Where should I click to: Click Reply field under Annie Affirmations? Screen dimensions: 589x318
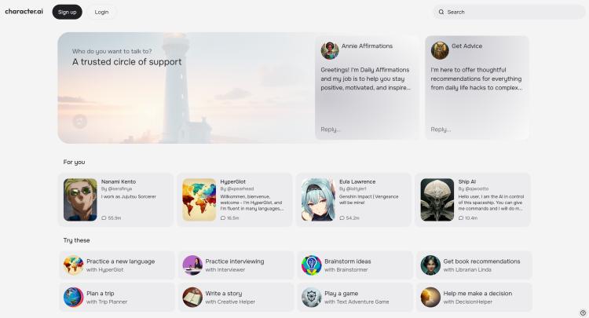pyautogui.click(x=367, y=129)
